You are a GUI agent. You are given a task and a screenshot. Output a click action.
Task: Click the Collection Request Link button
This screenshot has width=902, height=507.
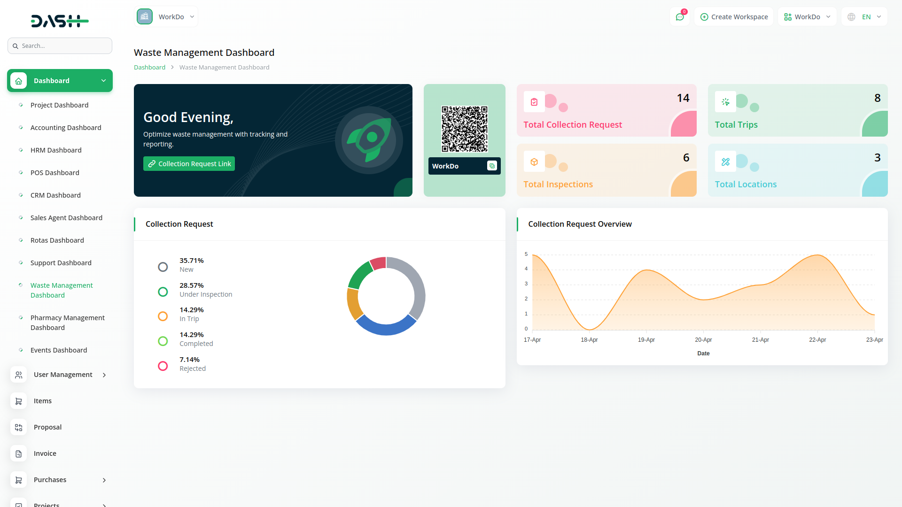click(189, 164)
